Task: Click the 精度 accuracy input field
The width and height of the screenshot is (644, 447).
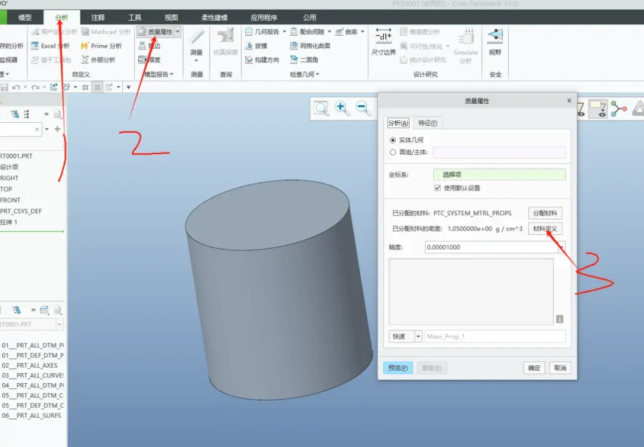Action: point(491,247)
